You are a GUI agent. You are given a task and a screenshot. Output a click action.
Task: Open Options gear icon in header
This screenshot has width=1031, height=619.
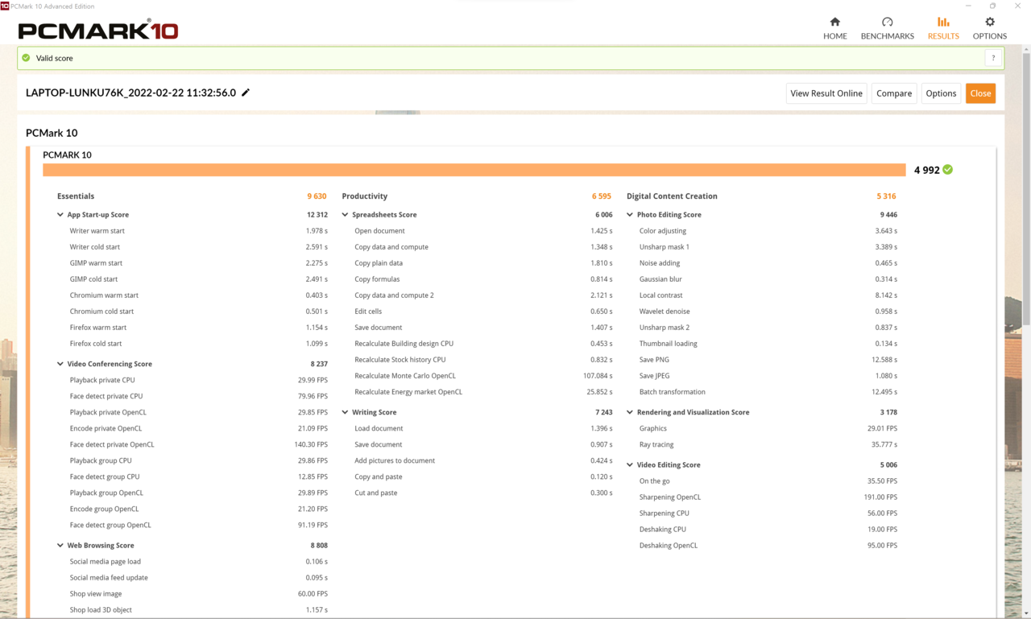click(x=989, y=23)
